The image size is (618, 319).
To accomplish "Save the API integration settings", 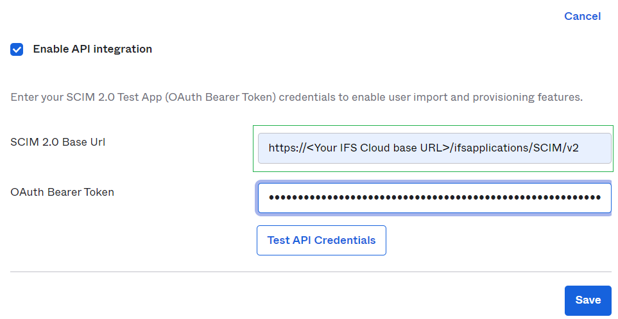I will click(587, 300).
